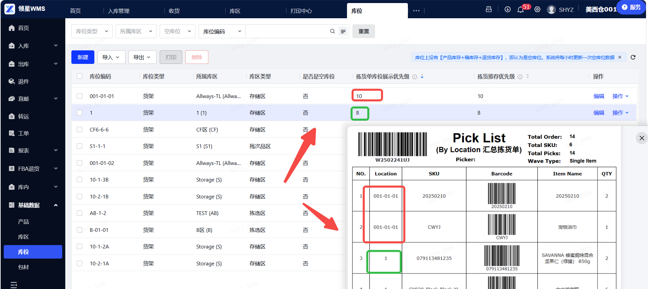Image resolution: width=648 pixels, height=289 pixels.
Task: Dismiss the blue empty-location notice
Action: pos(620,57)
